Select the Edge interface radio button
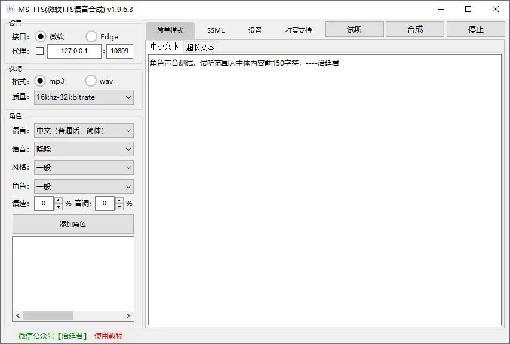Viewport: 510px width, 344px height. tap(91, 36)
